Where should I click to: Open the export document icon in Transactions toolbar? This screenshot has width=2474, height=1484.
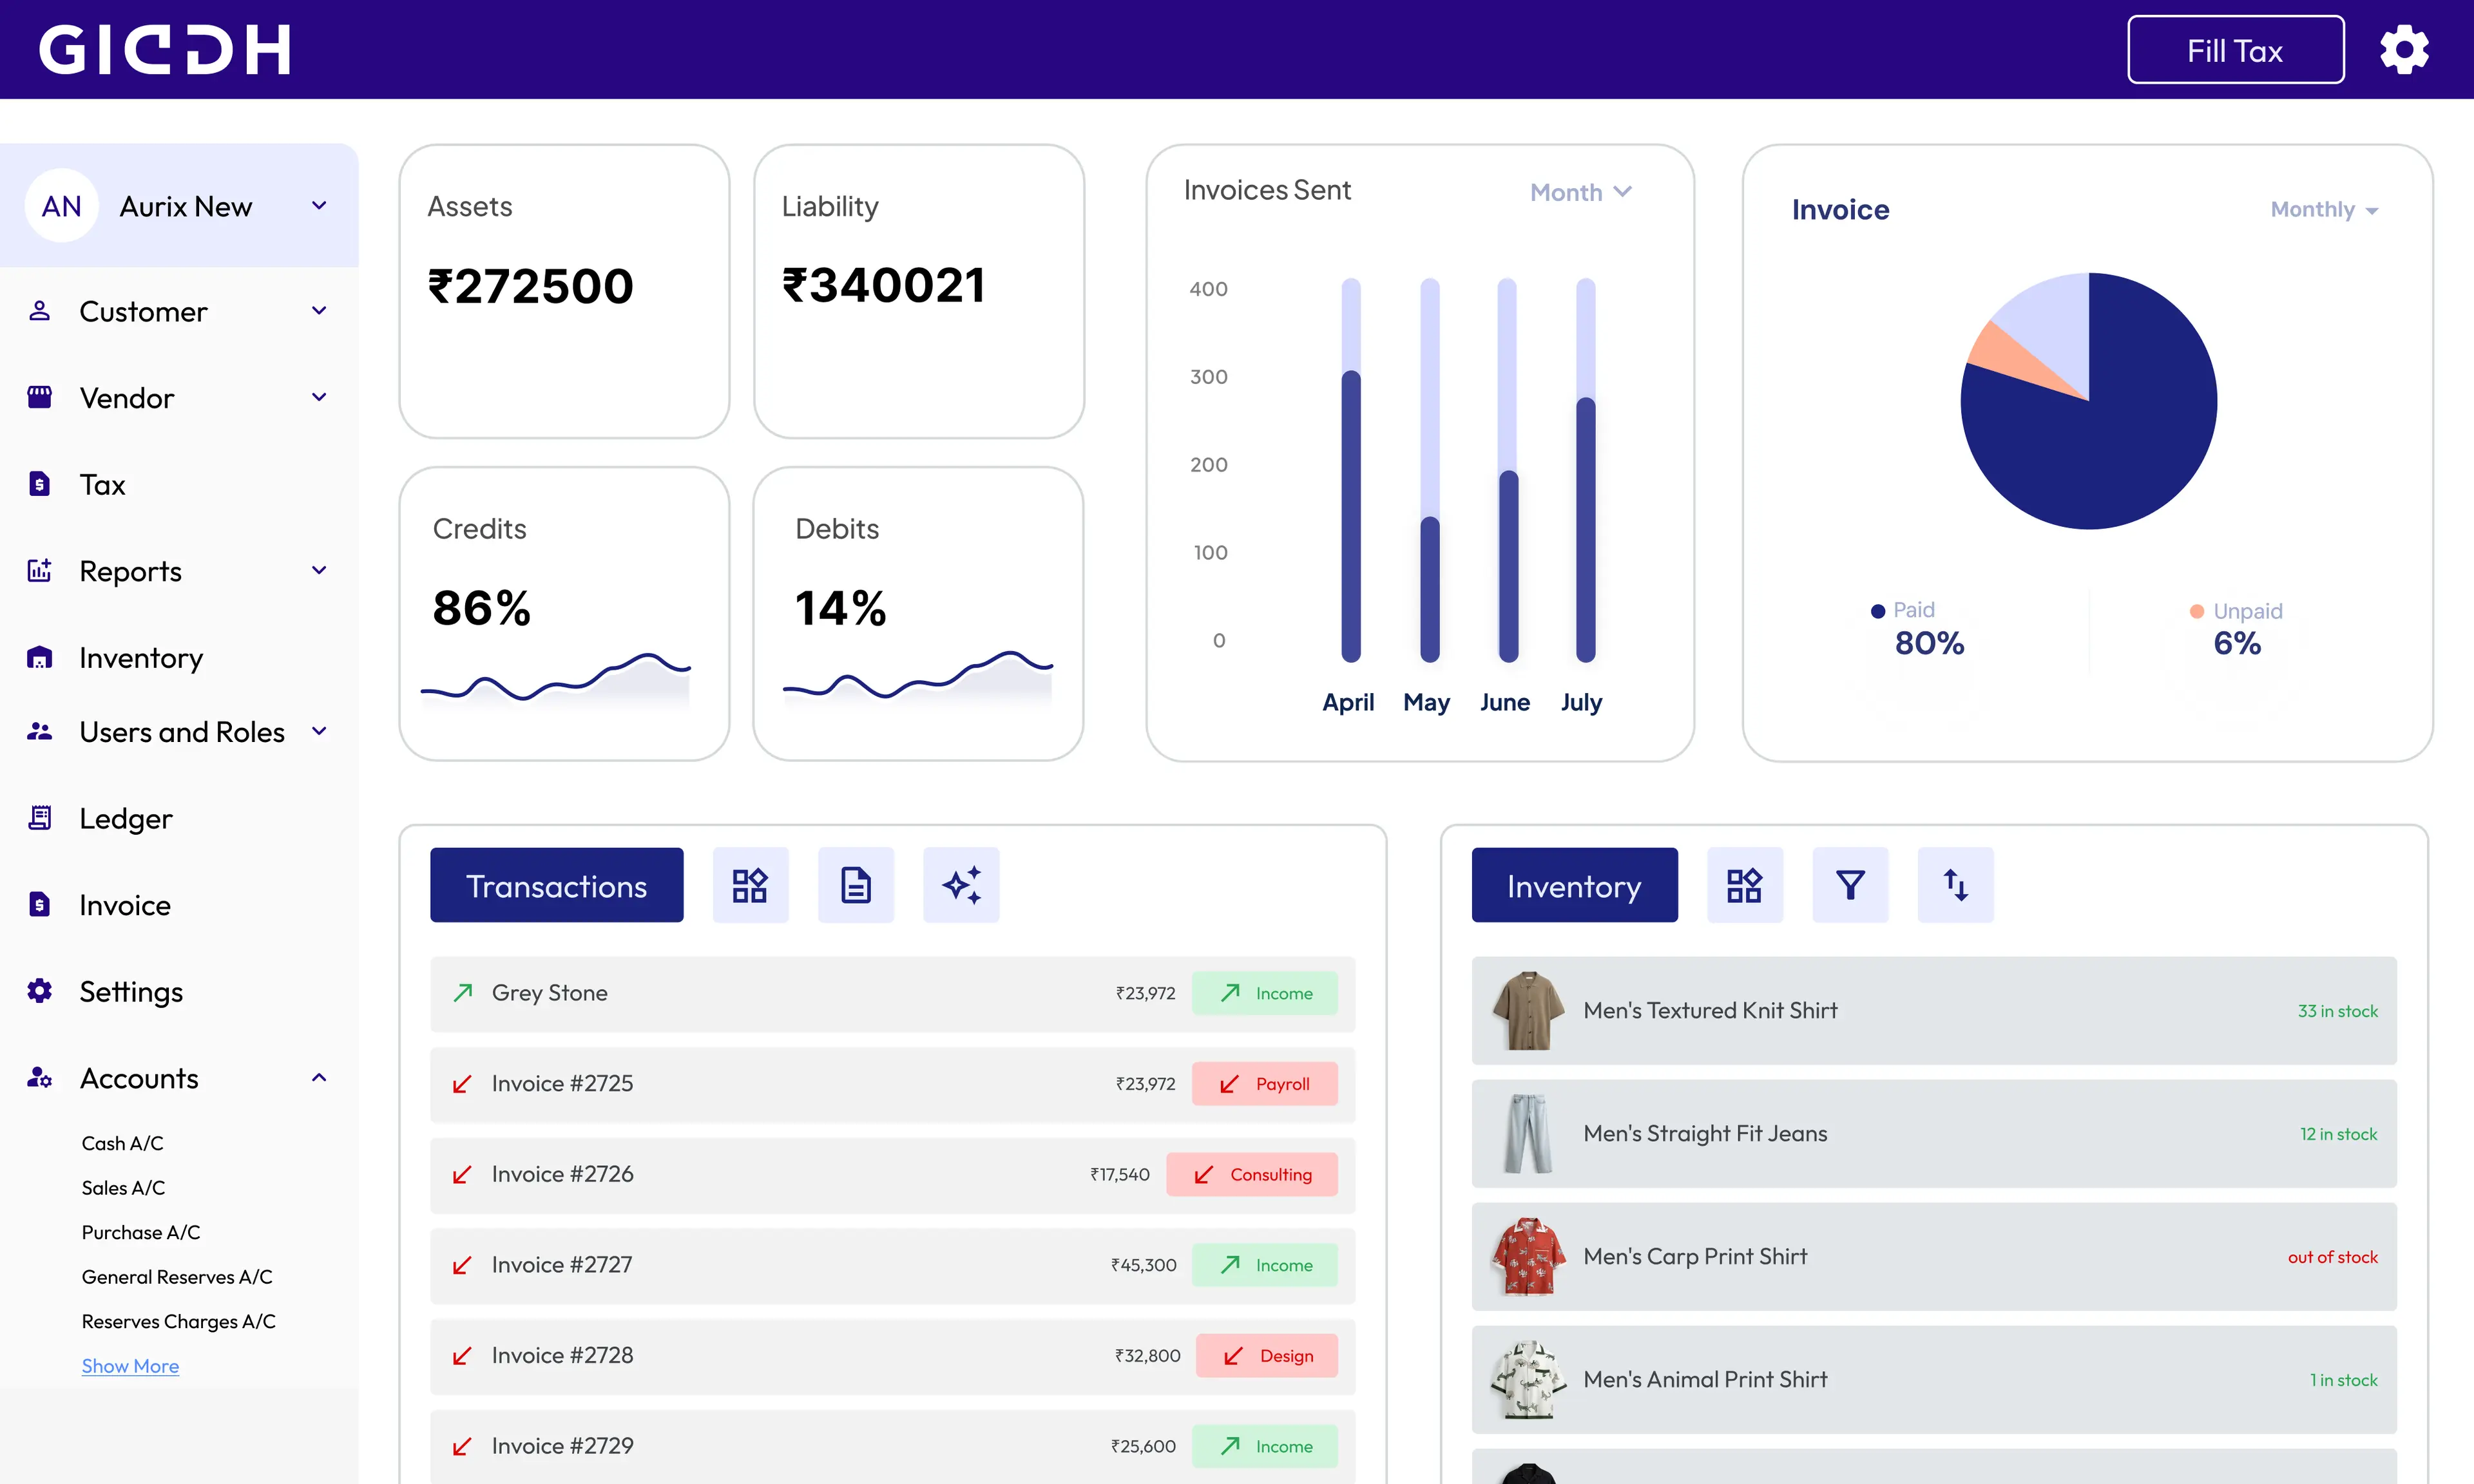(x=855, y=884)
